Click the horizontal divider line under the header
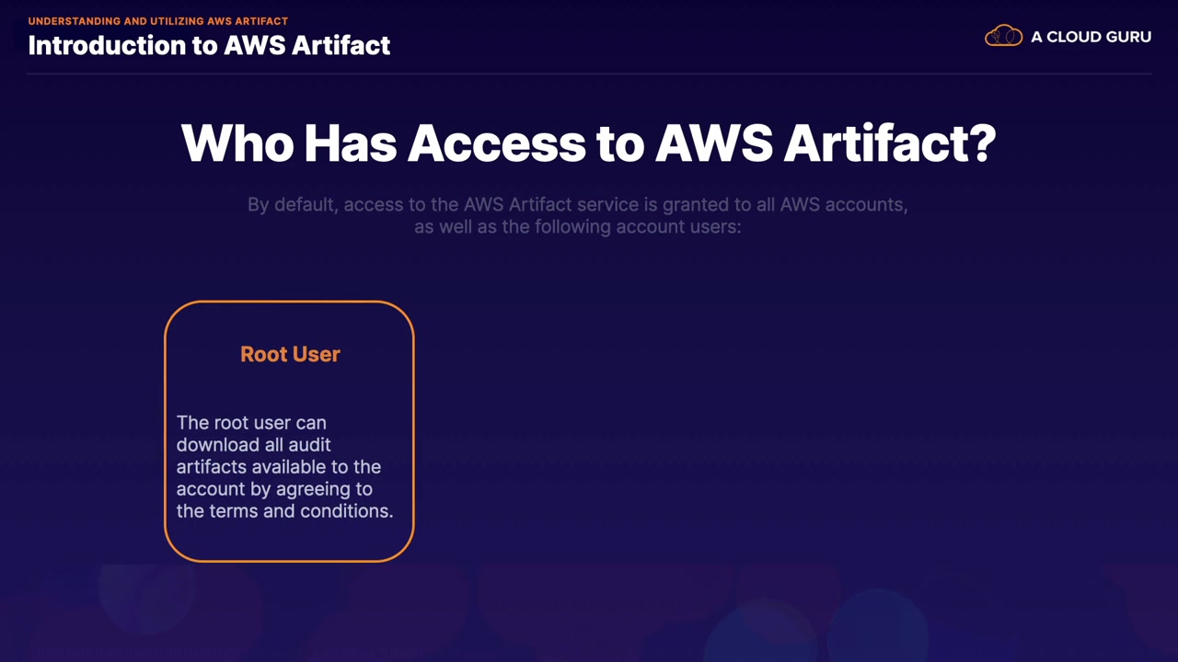This screenshot has width=1178, height=662. click(x=589, y=74)
